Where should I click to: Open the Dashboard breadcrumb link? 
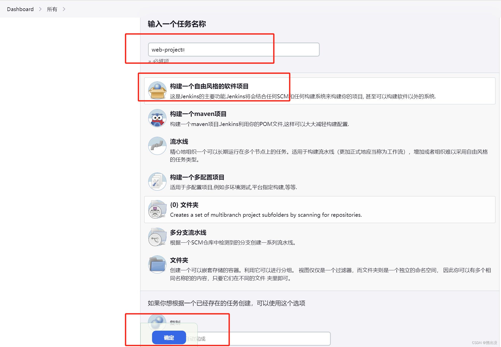[x=20, y=9]
